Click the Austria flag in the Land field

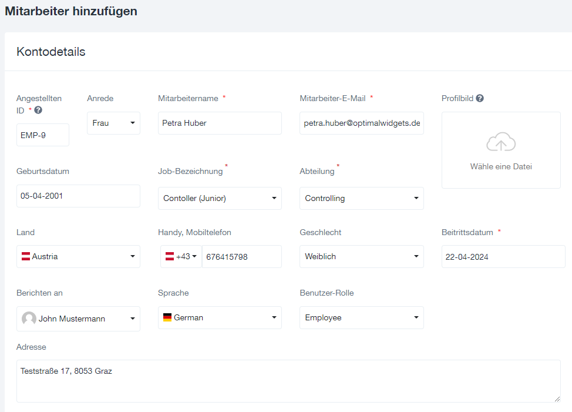[x=25, y=256]
